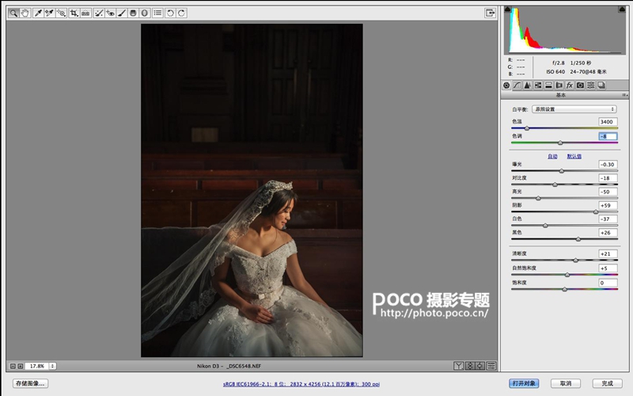633x396 pixels.
Task: Click the 默认值 default link
Action: coord(574,156)
